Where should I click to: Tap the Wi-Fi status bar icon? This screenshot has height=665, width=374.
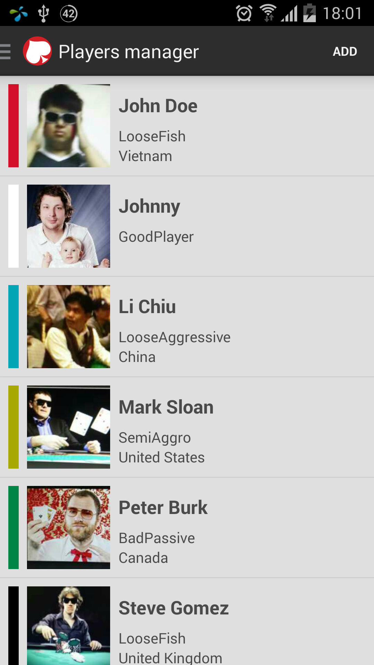point(268,13)
